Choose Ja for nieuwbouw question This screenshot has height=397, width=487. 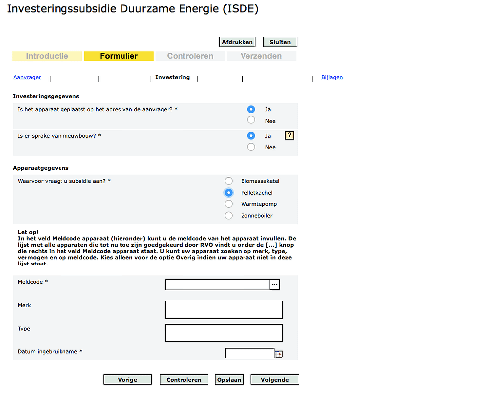pos(251,135)
